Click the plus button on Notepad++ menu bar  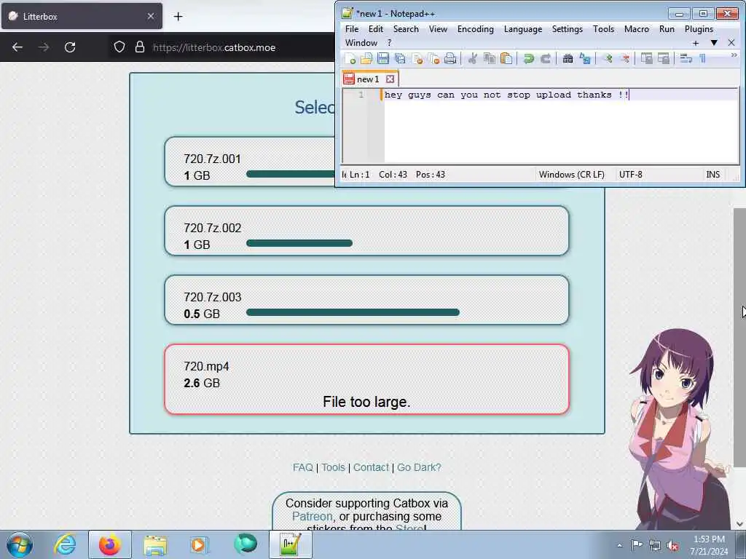tap(696, 43)
